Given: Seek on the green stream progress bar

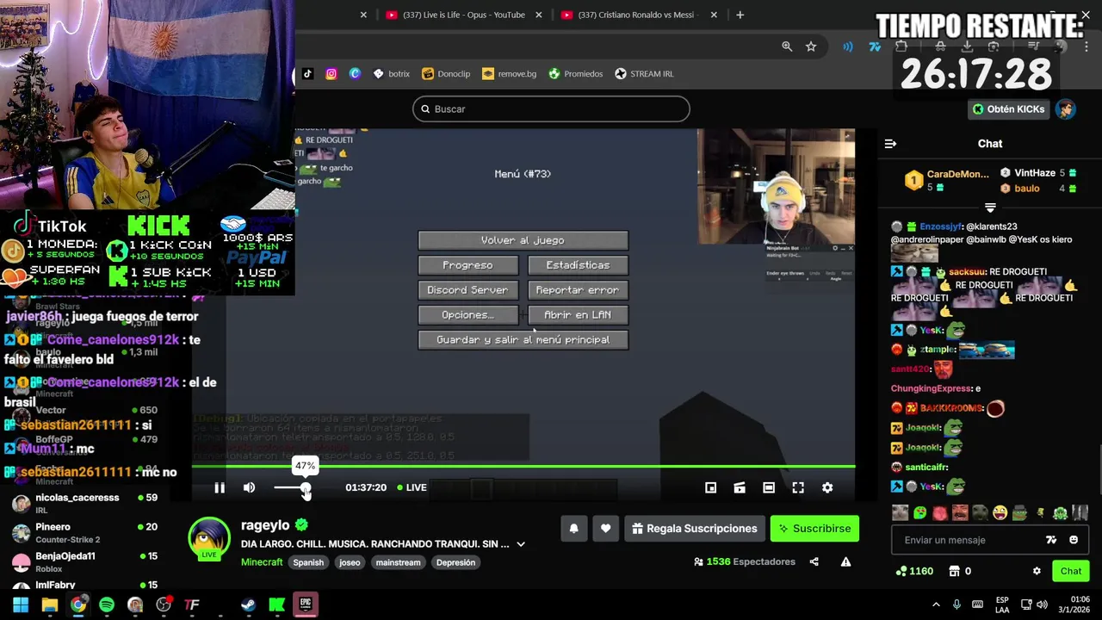Looking at the screenshot, I should [523, 467].
